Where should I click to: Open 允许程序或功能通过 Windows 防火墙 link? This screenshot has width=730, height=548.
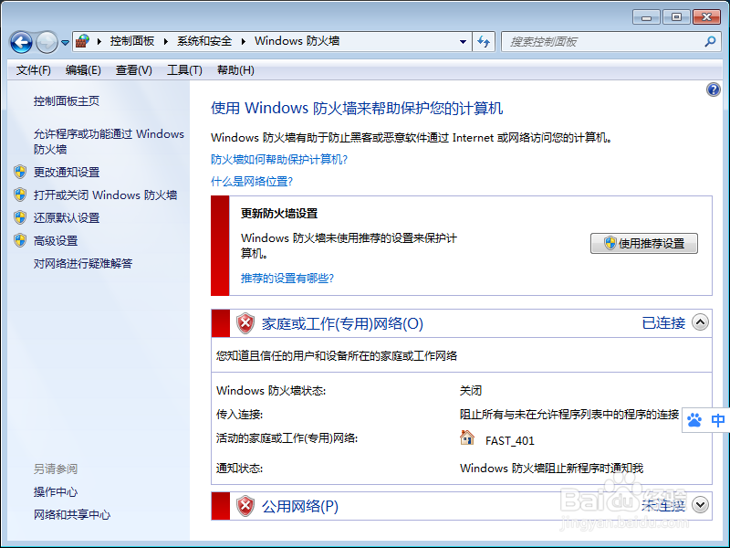click(x=109, y=142)
